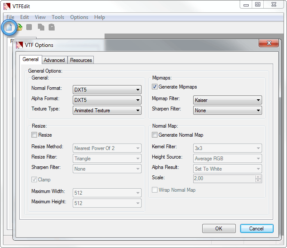
Task: Open the Resize Method dropdown
Action: coord(107,148)
